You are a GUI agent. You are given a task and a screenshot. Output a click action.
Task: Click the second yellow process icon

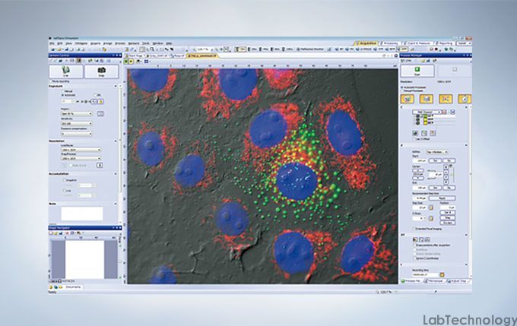tap(426, 99)
